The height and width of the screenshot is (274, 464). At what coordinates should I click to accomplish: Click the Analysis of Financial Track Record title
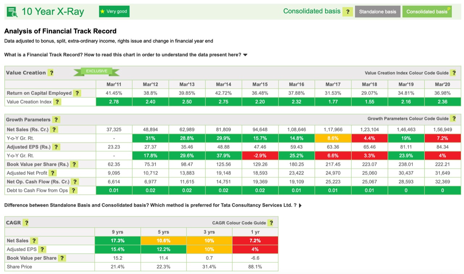click(x=60, y=31)
